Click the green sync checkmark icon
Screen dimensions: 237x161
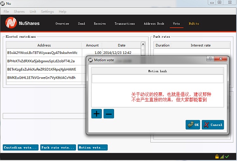(x=227, y=157)
